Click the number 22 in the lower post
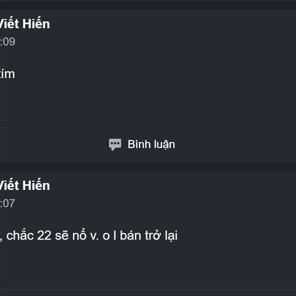 click(x=44, y=236)
